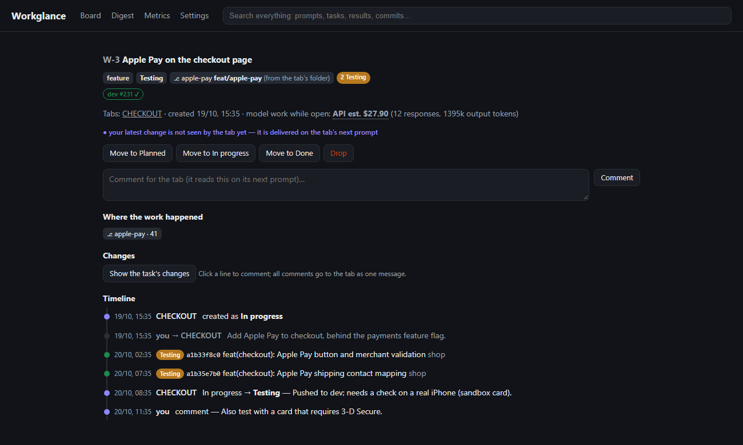Click the Comment button

click(617, 177)
